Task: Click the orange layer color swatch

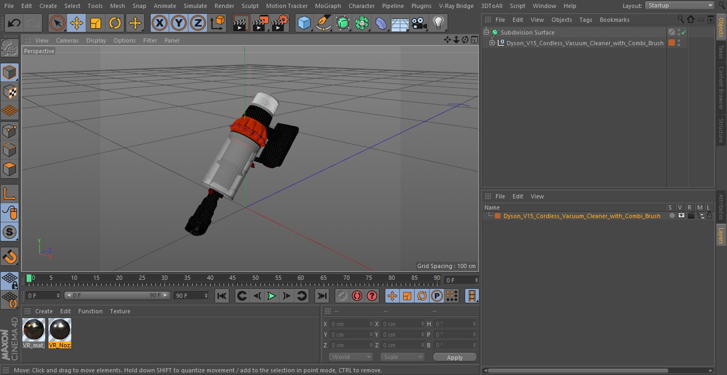Action: (498, 216)
